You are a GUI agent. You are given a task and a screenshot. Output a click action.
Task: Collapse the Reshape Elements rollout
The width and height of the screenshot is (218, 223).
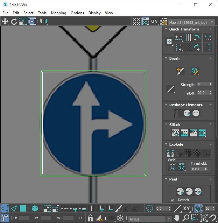click(166, 105)
